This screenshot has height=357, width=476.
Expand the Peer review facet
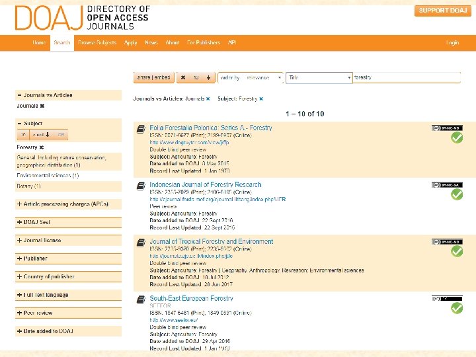68,313
